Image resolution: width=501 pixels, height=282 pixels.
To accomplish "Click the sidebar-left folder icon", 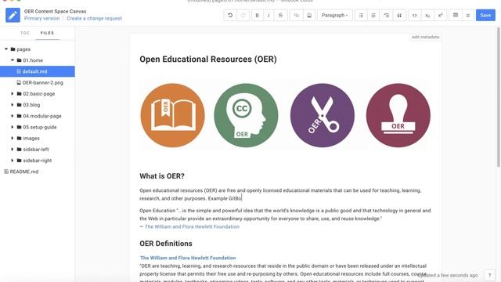I will click(x=19, y=150).
